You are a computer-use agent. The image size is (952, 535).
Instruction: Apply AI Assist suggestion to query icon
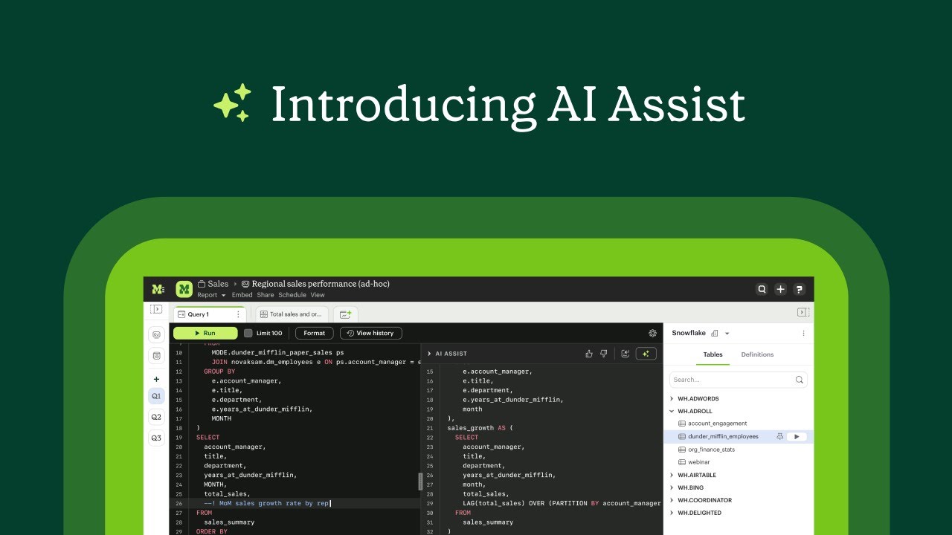coord(625,354)
